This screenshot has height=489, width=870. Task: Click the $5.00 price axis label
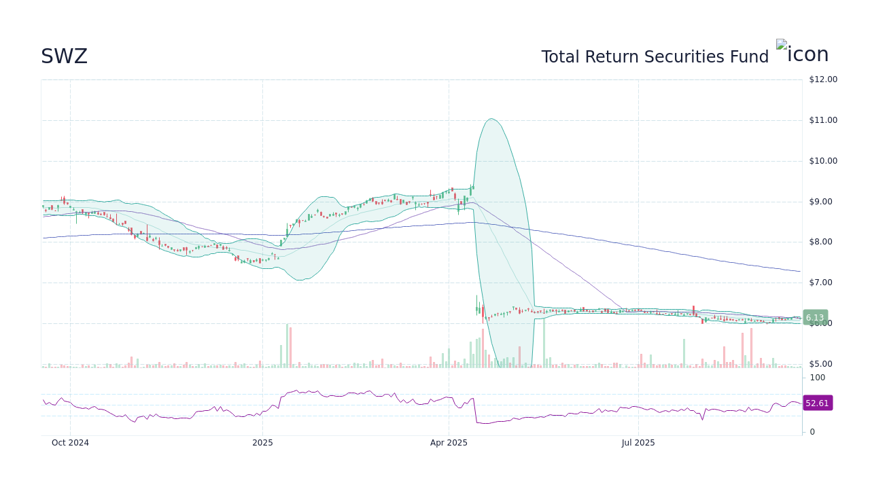coord(820,364)
